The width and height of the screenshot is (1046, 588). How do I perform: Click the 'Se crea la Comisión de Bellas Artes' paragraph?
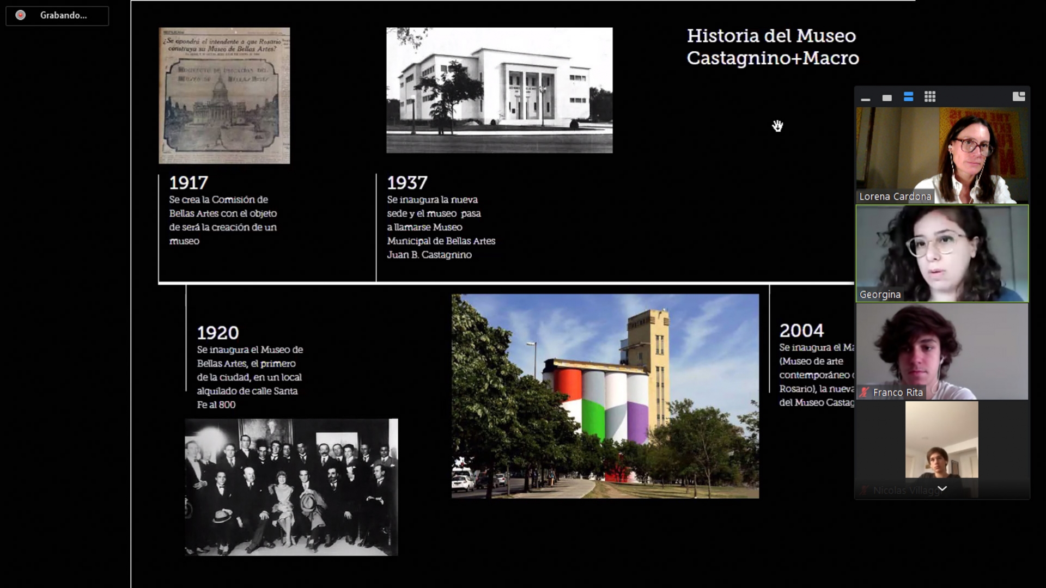(223, 220)
